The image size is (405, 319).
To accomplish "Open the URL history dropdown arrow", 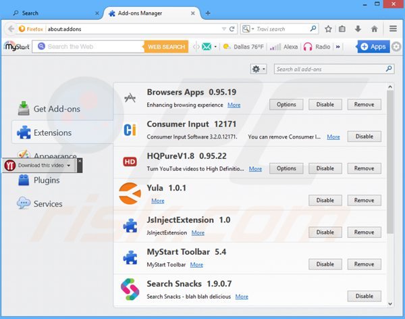I will [224, 29].
